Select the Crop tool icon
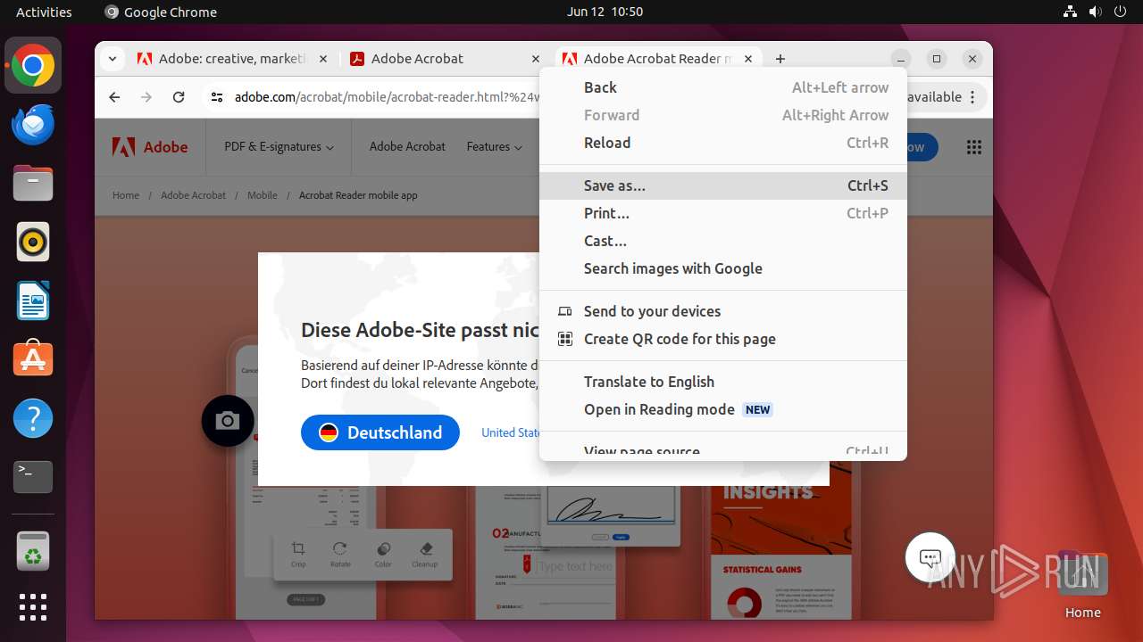The width and height of the screenshot is (1143, 642). coord(298,554)
